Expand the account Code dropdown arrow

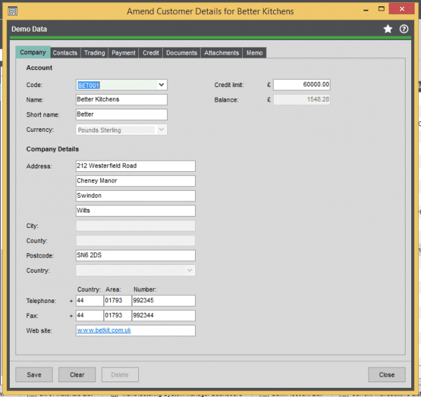(161, 85)
